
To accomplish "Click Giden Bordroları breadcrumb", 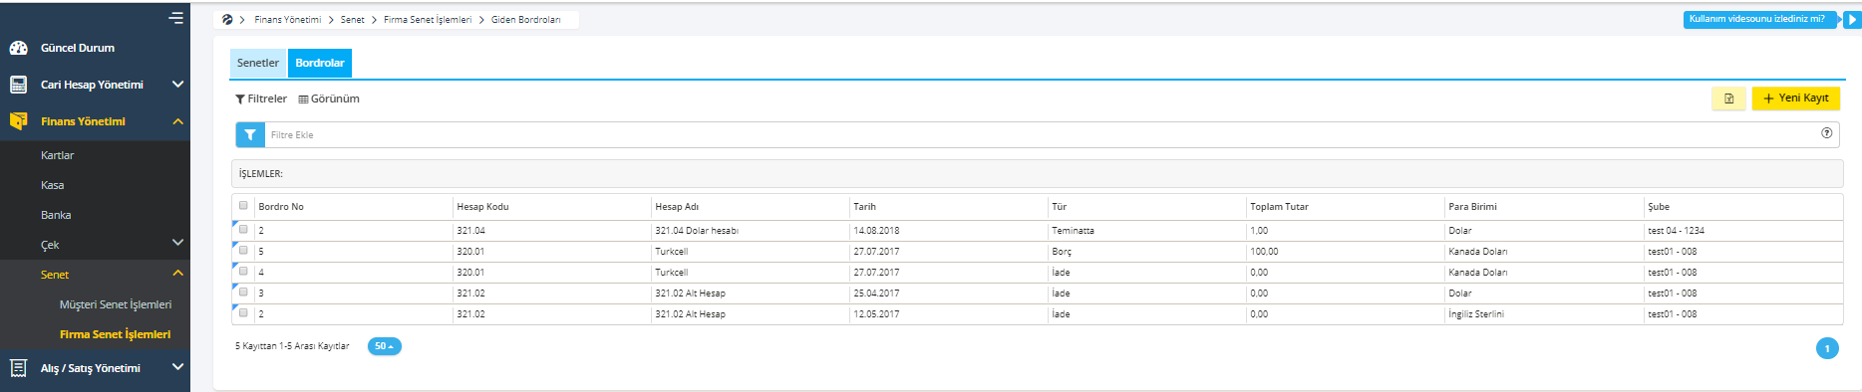I will click(x=525, y=20).
